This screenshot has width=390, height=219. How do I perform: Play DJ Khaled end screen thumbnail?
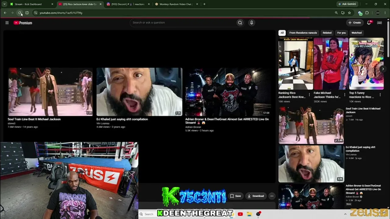139,92
